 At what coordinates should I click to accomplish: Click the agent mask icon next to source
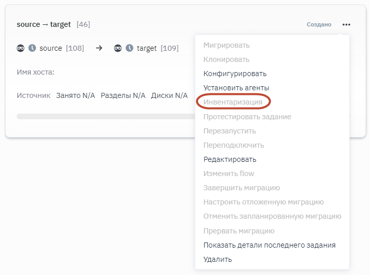pyautogui.click(x=21, y=48)
